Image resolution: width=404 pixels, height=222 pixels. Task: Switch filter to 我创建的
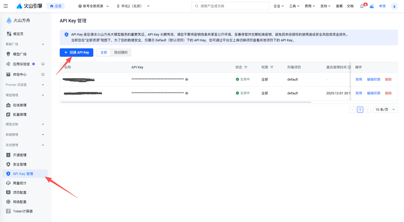(x=121, y=53)
